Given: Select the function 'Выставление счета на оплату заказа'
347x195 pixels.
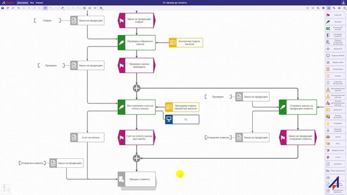Looking at the screenshot, I should click(x=137, y=107).
